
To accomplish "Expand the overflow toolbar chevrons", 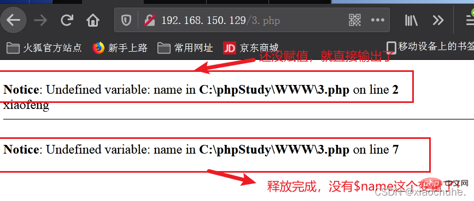I will pos(438,20).
